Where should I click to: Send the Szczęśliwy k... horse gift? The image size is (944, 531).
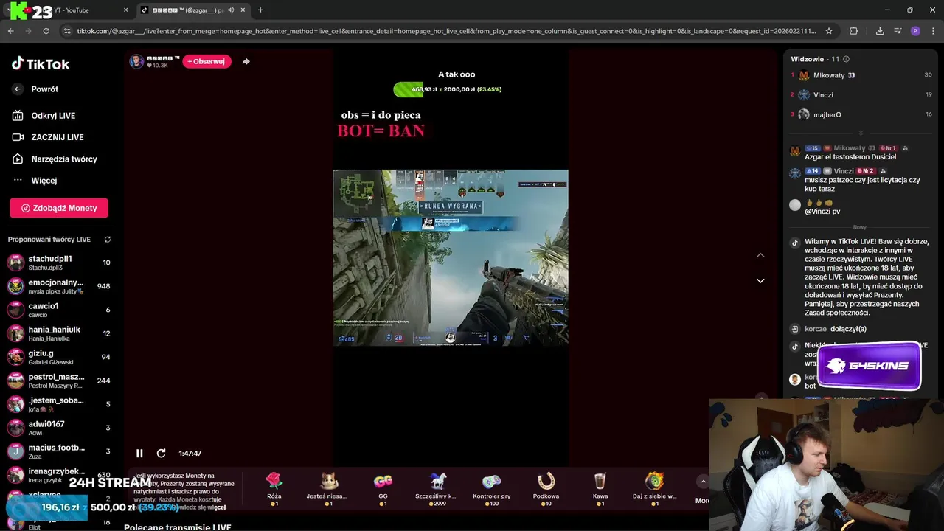437,488
